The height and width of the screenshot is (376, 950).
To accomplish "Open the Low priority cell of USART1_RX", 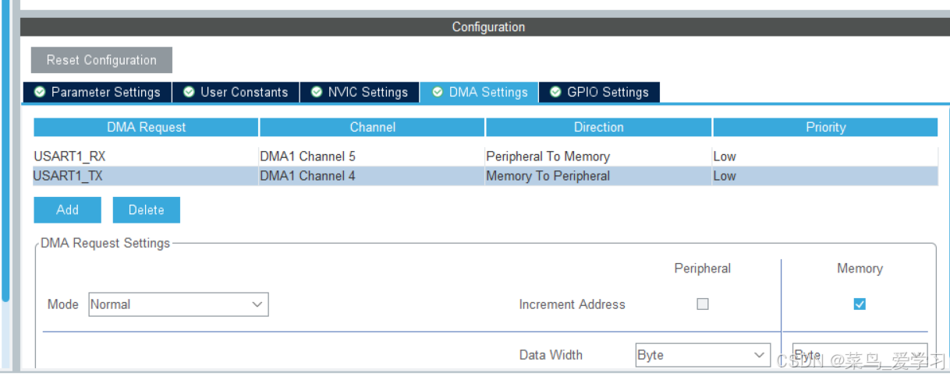I will click(x=825, y=156).
